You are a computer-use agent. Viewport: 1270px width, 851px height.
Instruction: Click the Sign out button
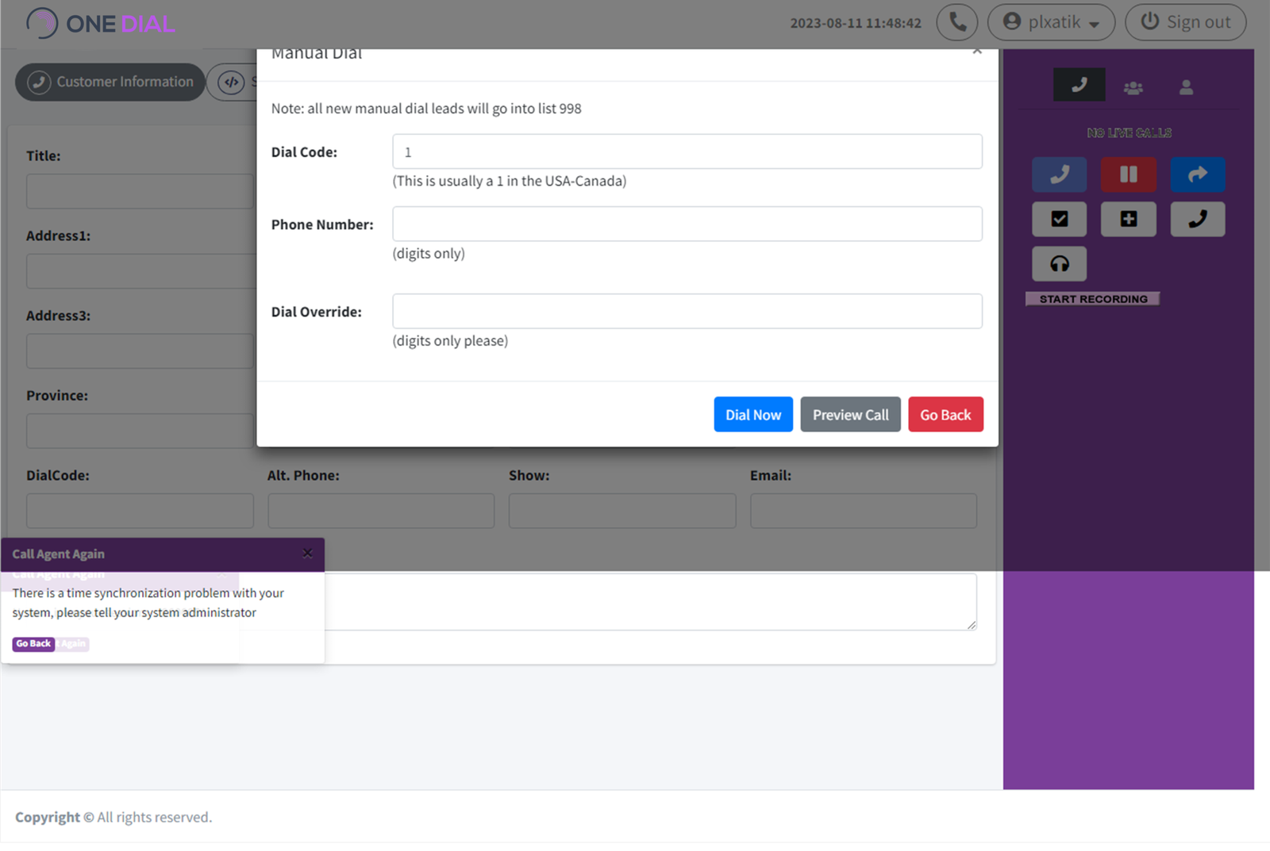tap(1185, 22)
